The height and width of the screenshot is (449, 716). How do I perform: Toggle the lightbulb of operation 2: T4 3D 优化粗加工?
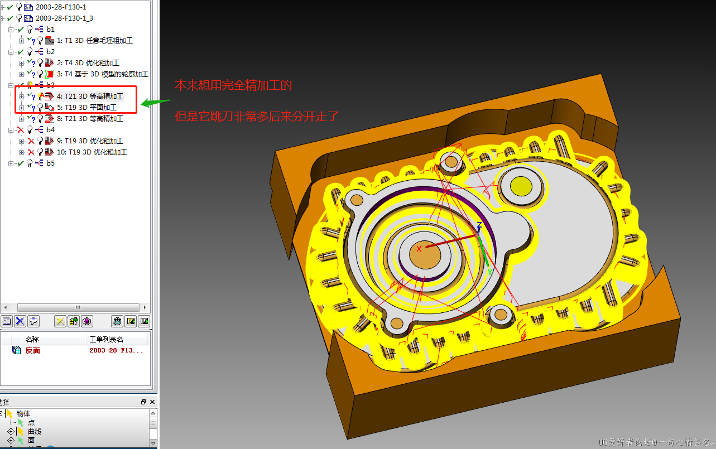point(40,63)
